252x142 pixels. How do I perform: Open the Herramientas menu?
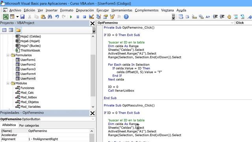point(122,10)
